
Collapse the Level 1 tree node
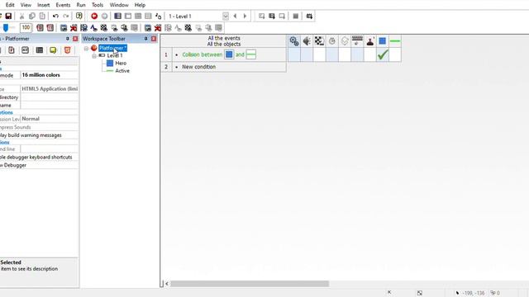pos(94,56)
